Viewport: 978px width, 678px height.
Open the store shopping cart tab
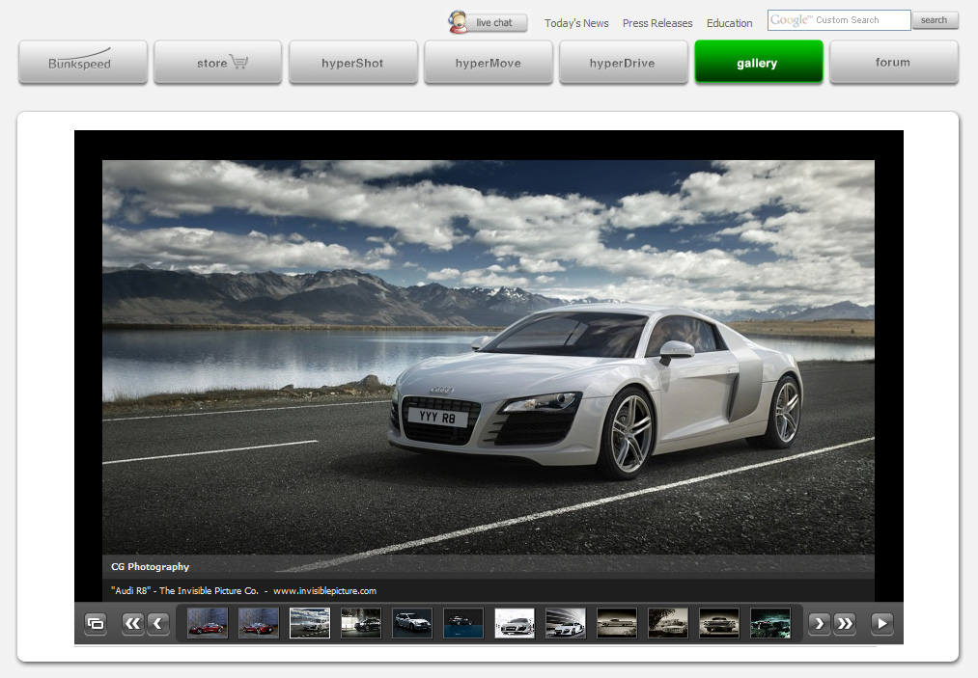pyautogui.click(x=218, y=63)
